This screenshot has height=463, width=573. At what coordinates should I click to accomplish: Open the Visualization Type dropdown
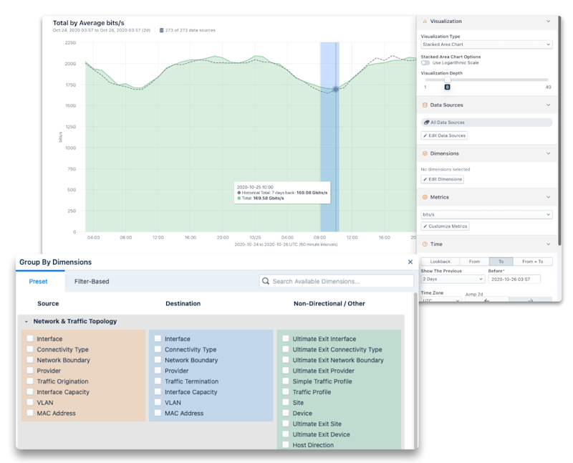(x=486, y=44)
